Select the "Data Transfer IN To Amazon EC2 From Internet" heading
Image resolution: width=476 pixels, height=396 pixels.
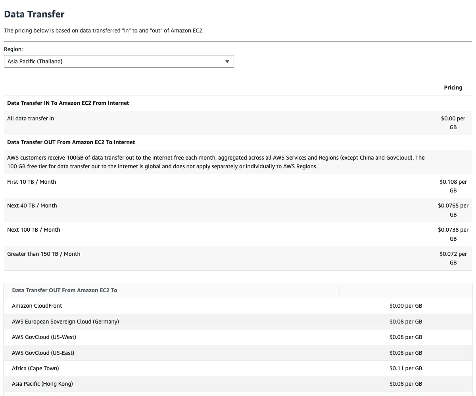point(68,103)
